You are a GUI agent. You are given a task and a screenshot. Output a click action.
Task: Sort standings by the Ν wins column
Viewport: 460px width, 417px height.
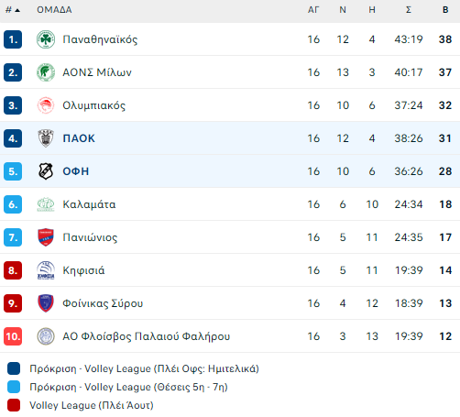[343, 10]
